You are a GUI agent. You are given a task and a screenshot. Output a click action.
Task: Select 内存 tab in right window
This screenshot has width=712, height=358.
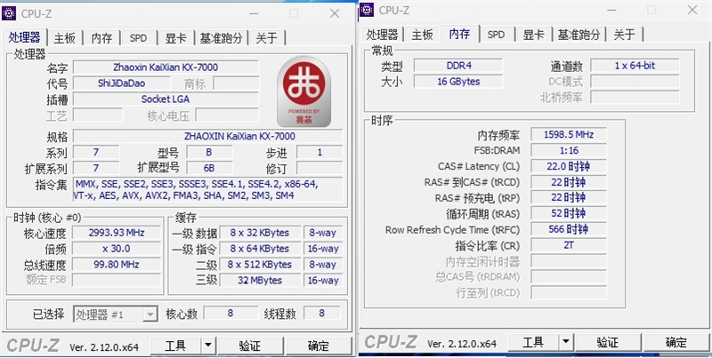click(459, 34)
